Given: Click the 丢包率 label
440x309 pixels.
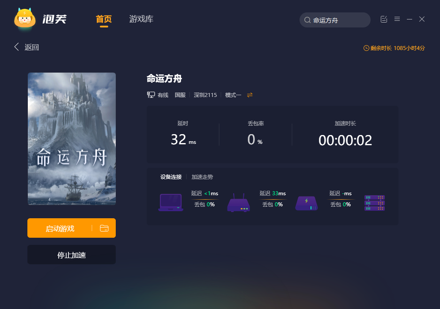Looking at the screenshot, I should click(256, 123).
